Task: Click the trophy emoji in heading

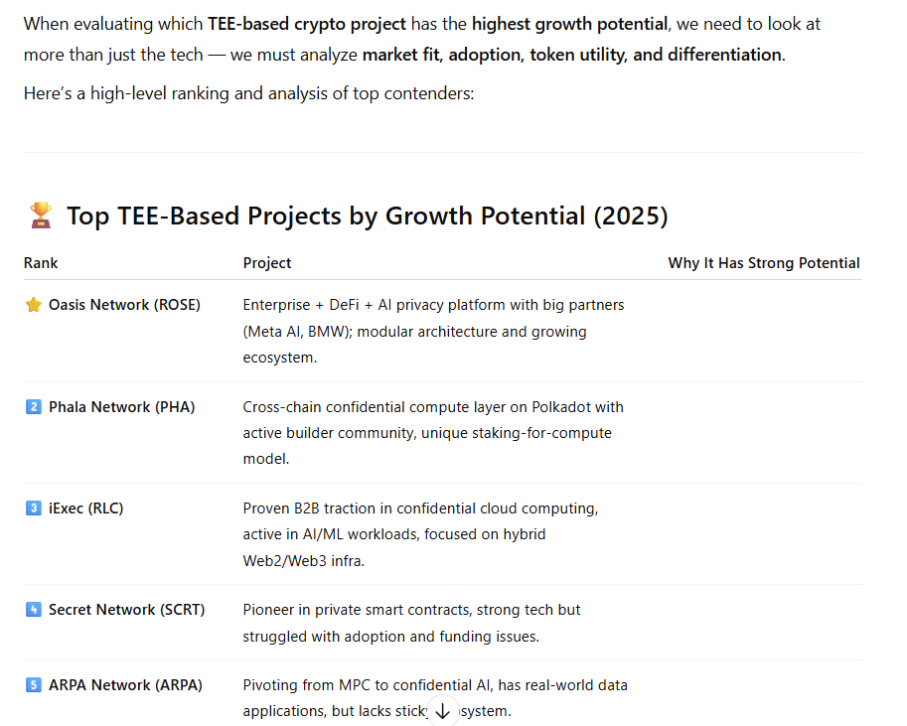Action: click(41, 216)
